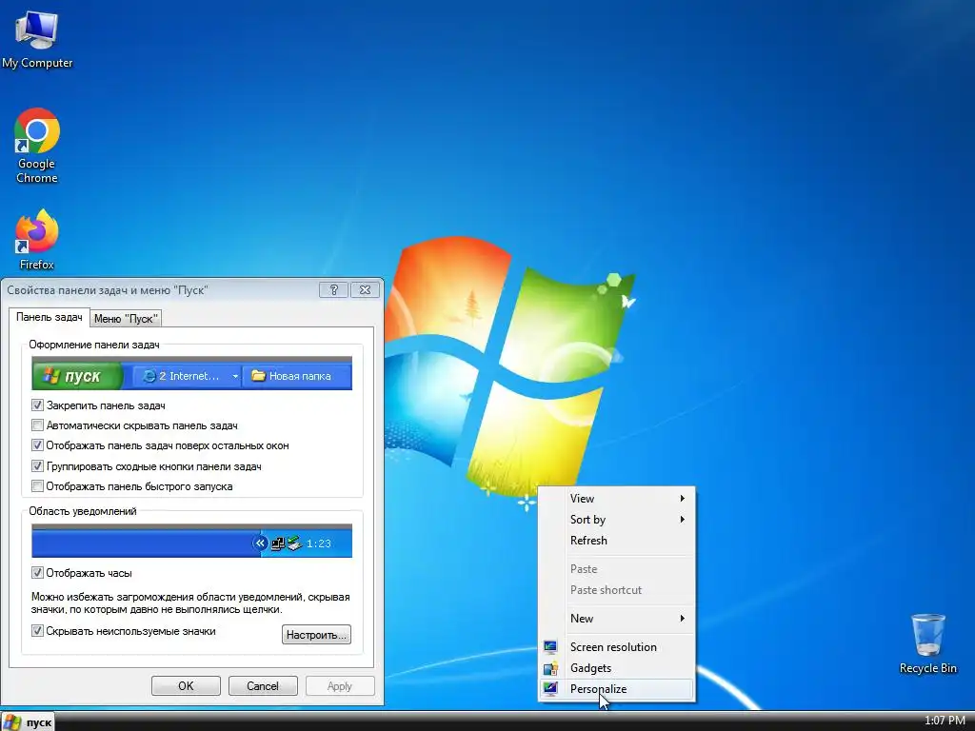This screenshot has height=731, width=975.
Task: Click the Apply button
Action: [x=340, y=685]
